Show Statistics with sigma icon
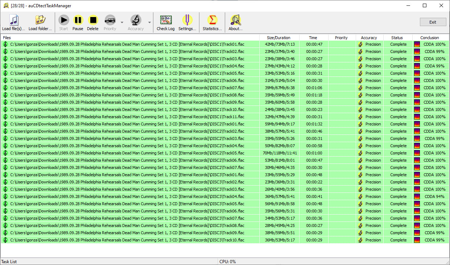Image resolution: width=450 pixels, height=265 pixels. pos(212,23)
